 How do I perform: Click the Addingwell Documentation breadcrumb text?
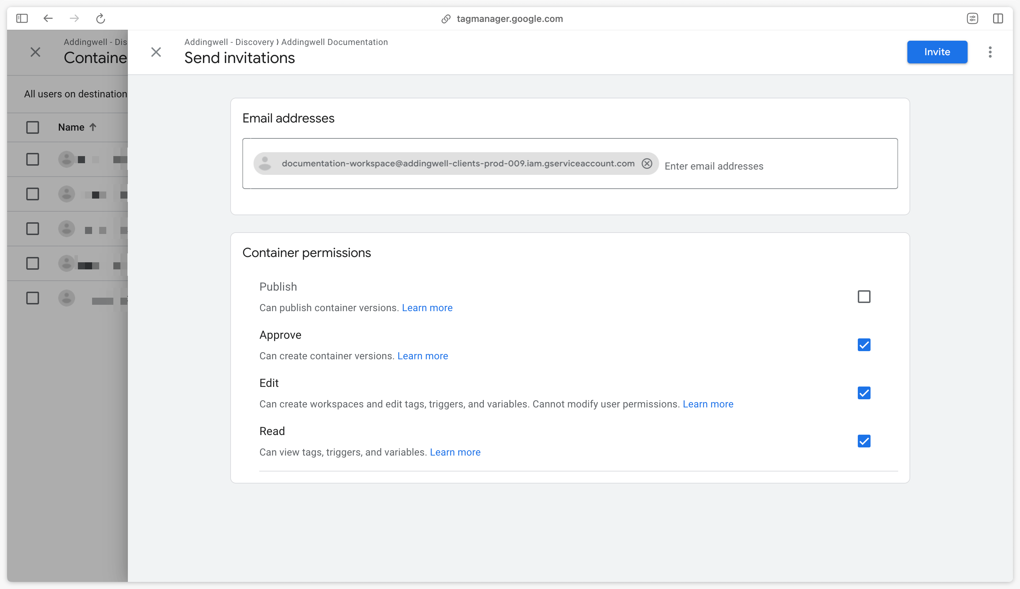(x=334, y=42)
